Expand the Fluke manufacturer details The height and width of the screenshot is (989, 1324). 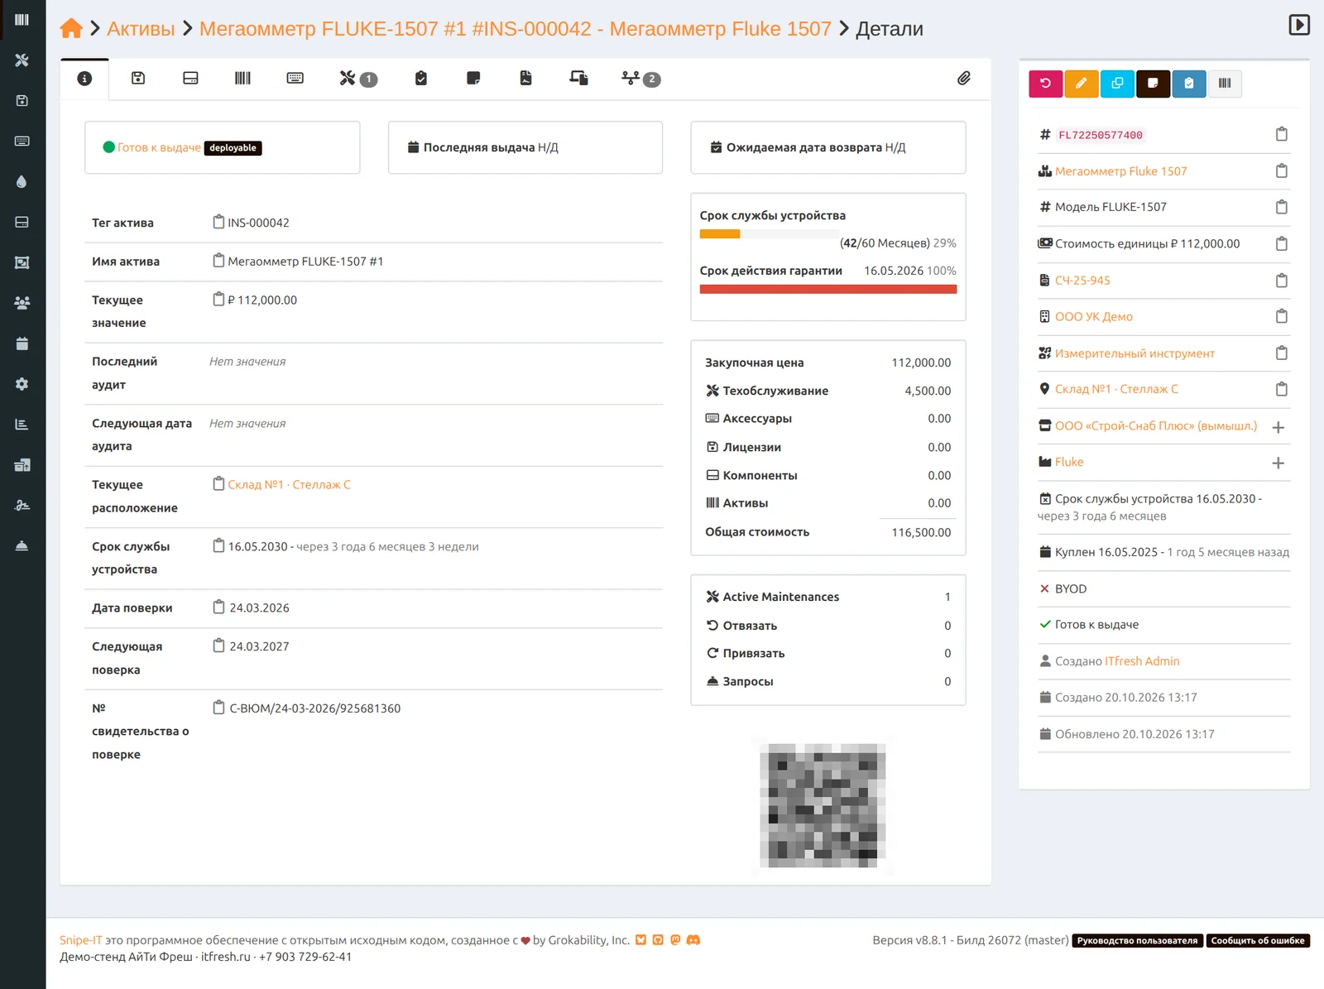(x=1278, y=463)
